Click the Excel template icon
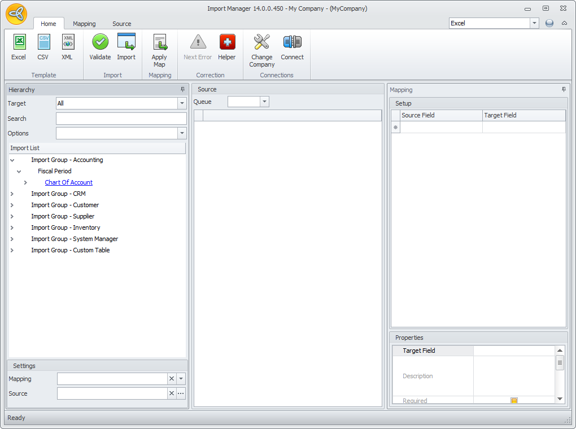576x429 pixels. (x=19, y=43)
